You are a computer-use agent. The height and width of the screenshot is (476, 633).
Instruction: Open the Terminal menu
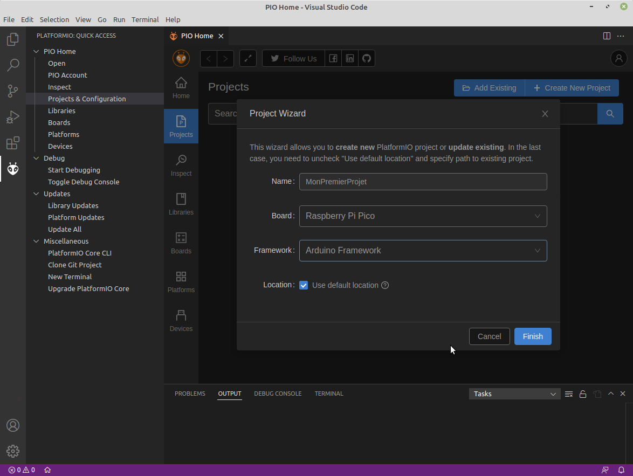[145, 20]
